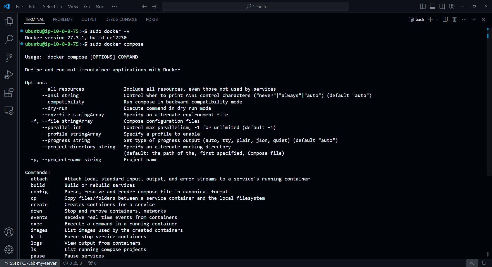Open the File menu

click(x=19, y=6)
